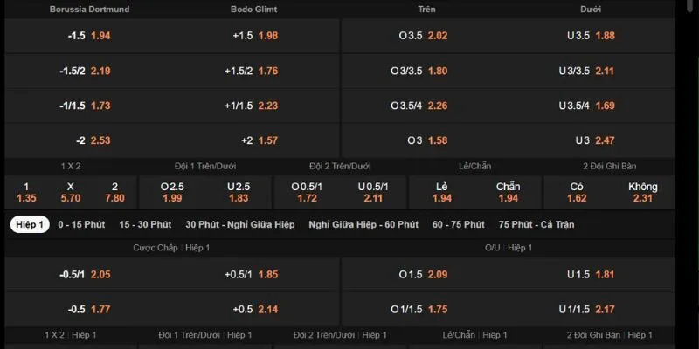Choose home win 1 at 1.35

click(26, 192)
